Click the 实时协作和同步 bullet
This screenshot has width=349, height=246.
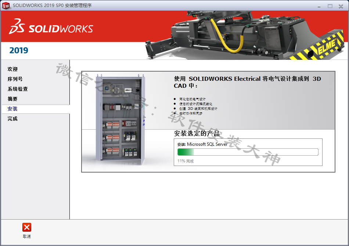click(191, 113)
